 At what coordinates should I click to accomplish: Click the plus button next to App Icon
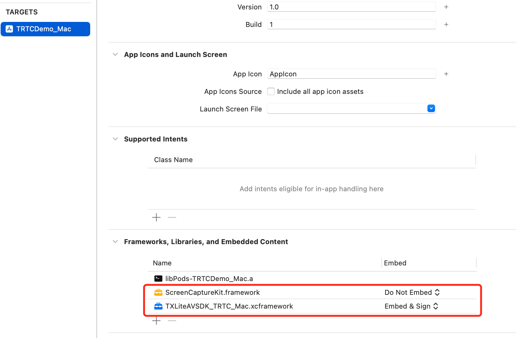pyautogui.click(x=446, y=74)
